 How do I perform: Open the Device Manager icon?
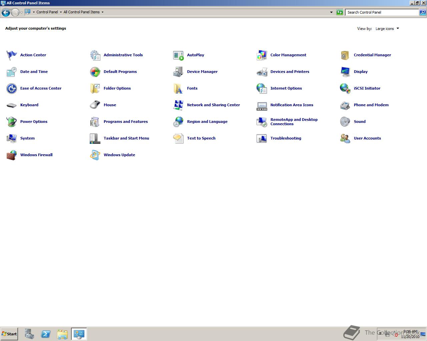point(178,72)
